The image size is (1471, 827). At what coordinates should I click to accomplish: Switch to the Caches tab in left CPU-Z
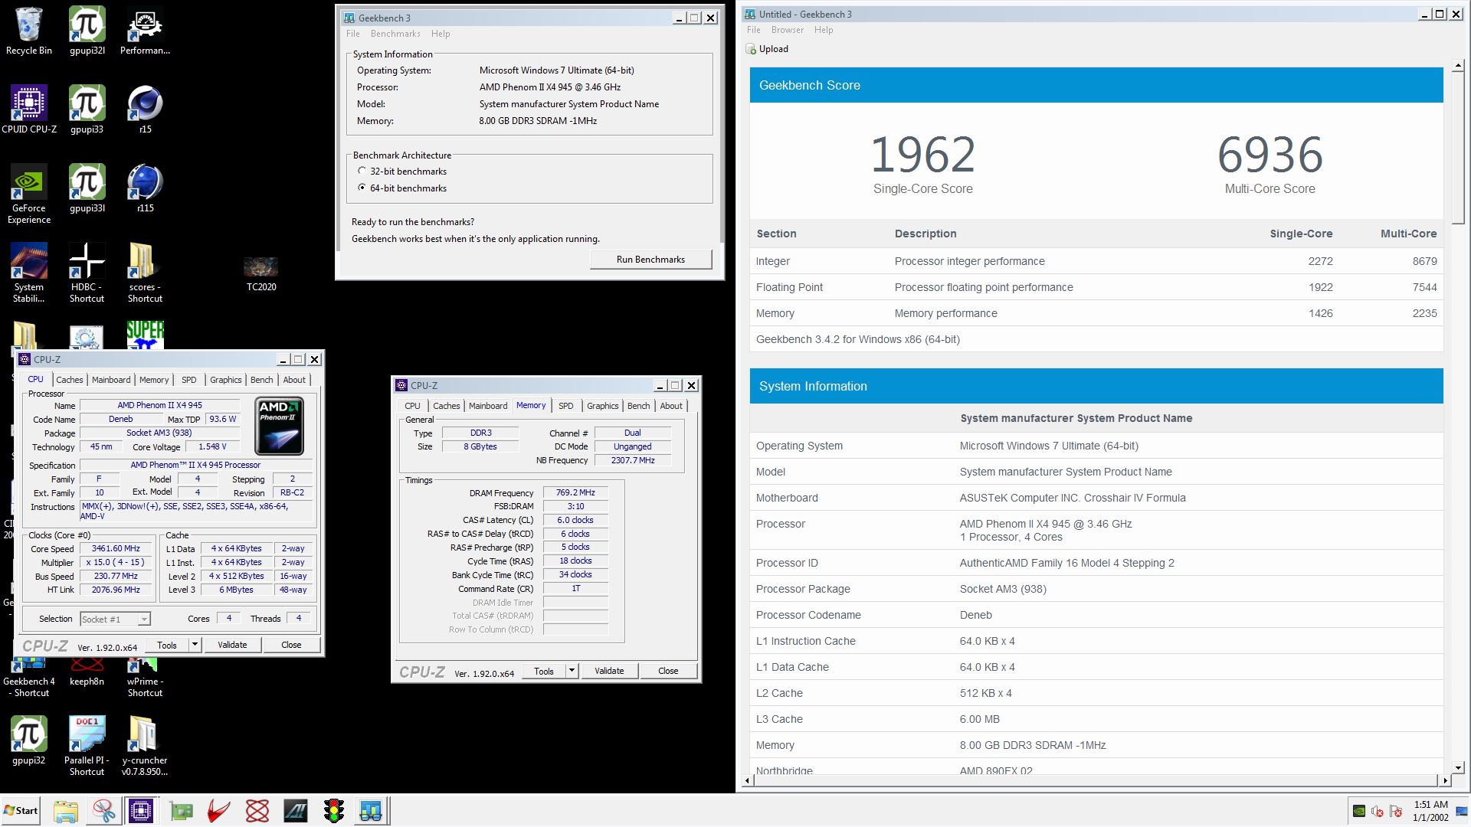pos(70,380)
